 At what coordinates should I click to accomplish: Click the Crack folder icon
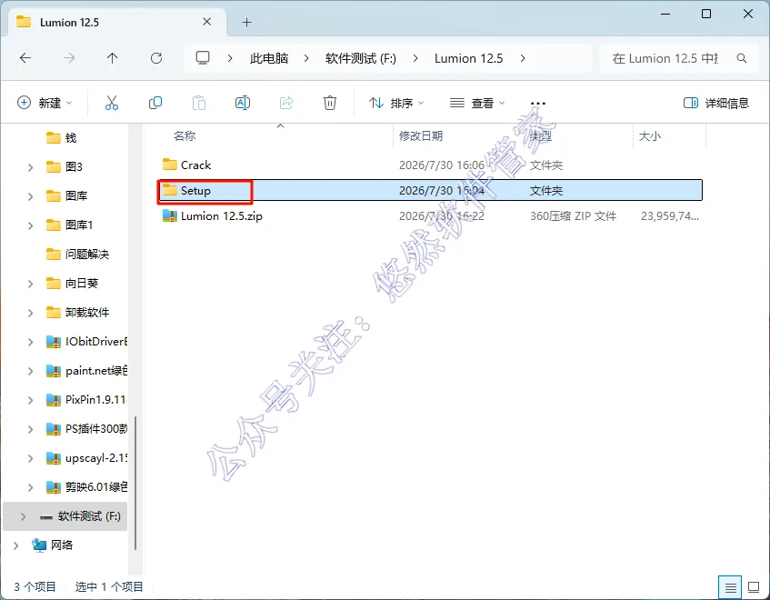(170, 164)
